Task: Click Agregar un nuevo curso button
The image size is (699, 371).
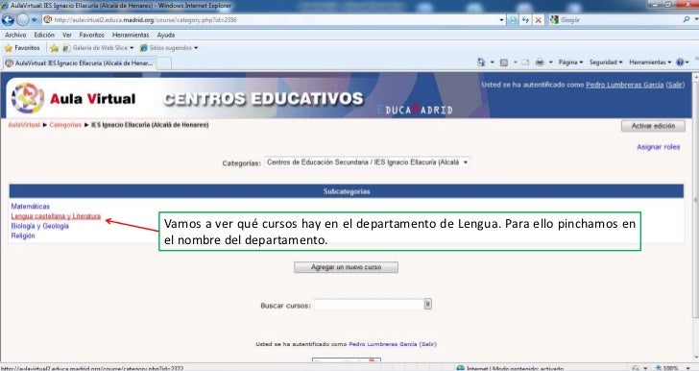Action: 346,267
